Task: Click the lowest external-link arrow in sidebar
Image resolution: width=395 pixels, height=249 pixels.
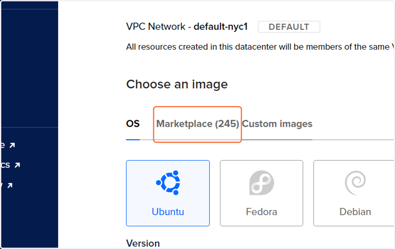Action: tap(10, 185)
